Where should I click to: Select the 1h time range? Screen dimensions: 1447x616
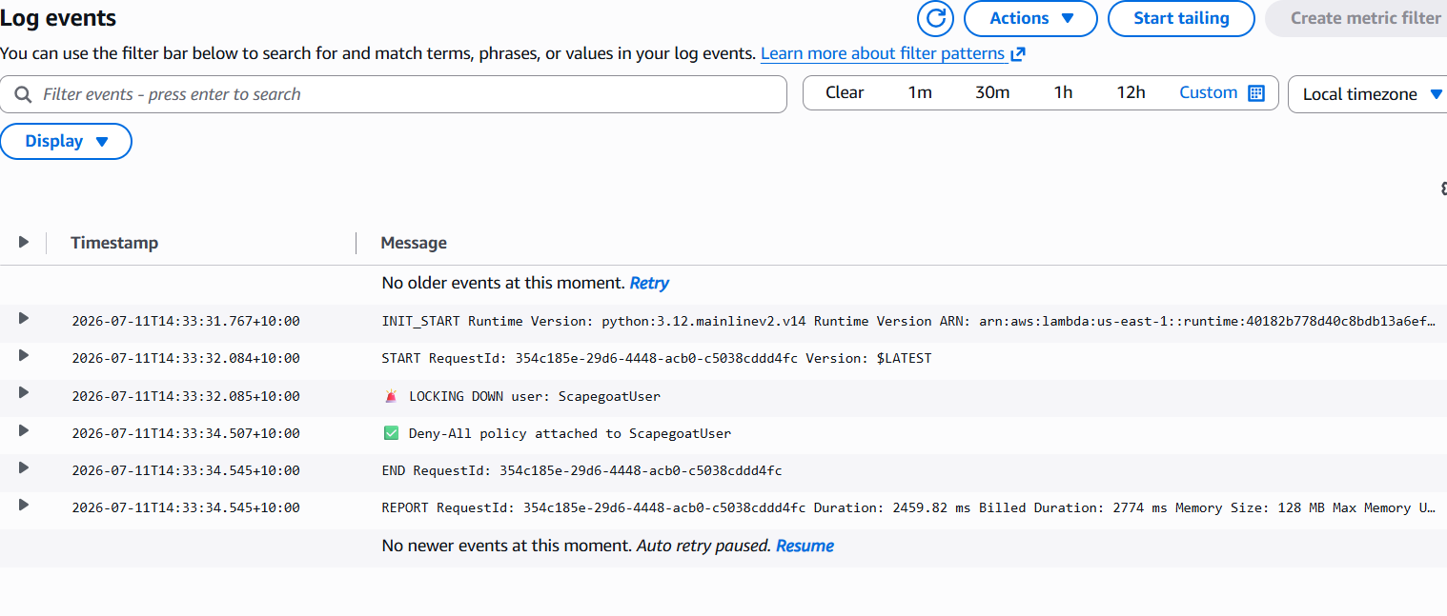[x=1063, y=92]
